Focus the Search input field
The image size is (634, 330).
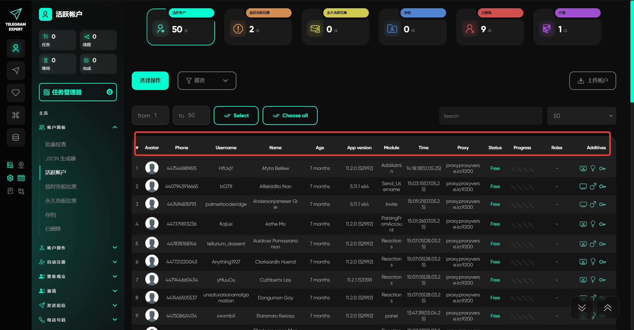pos(491,116)
